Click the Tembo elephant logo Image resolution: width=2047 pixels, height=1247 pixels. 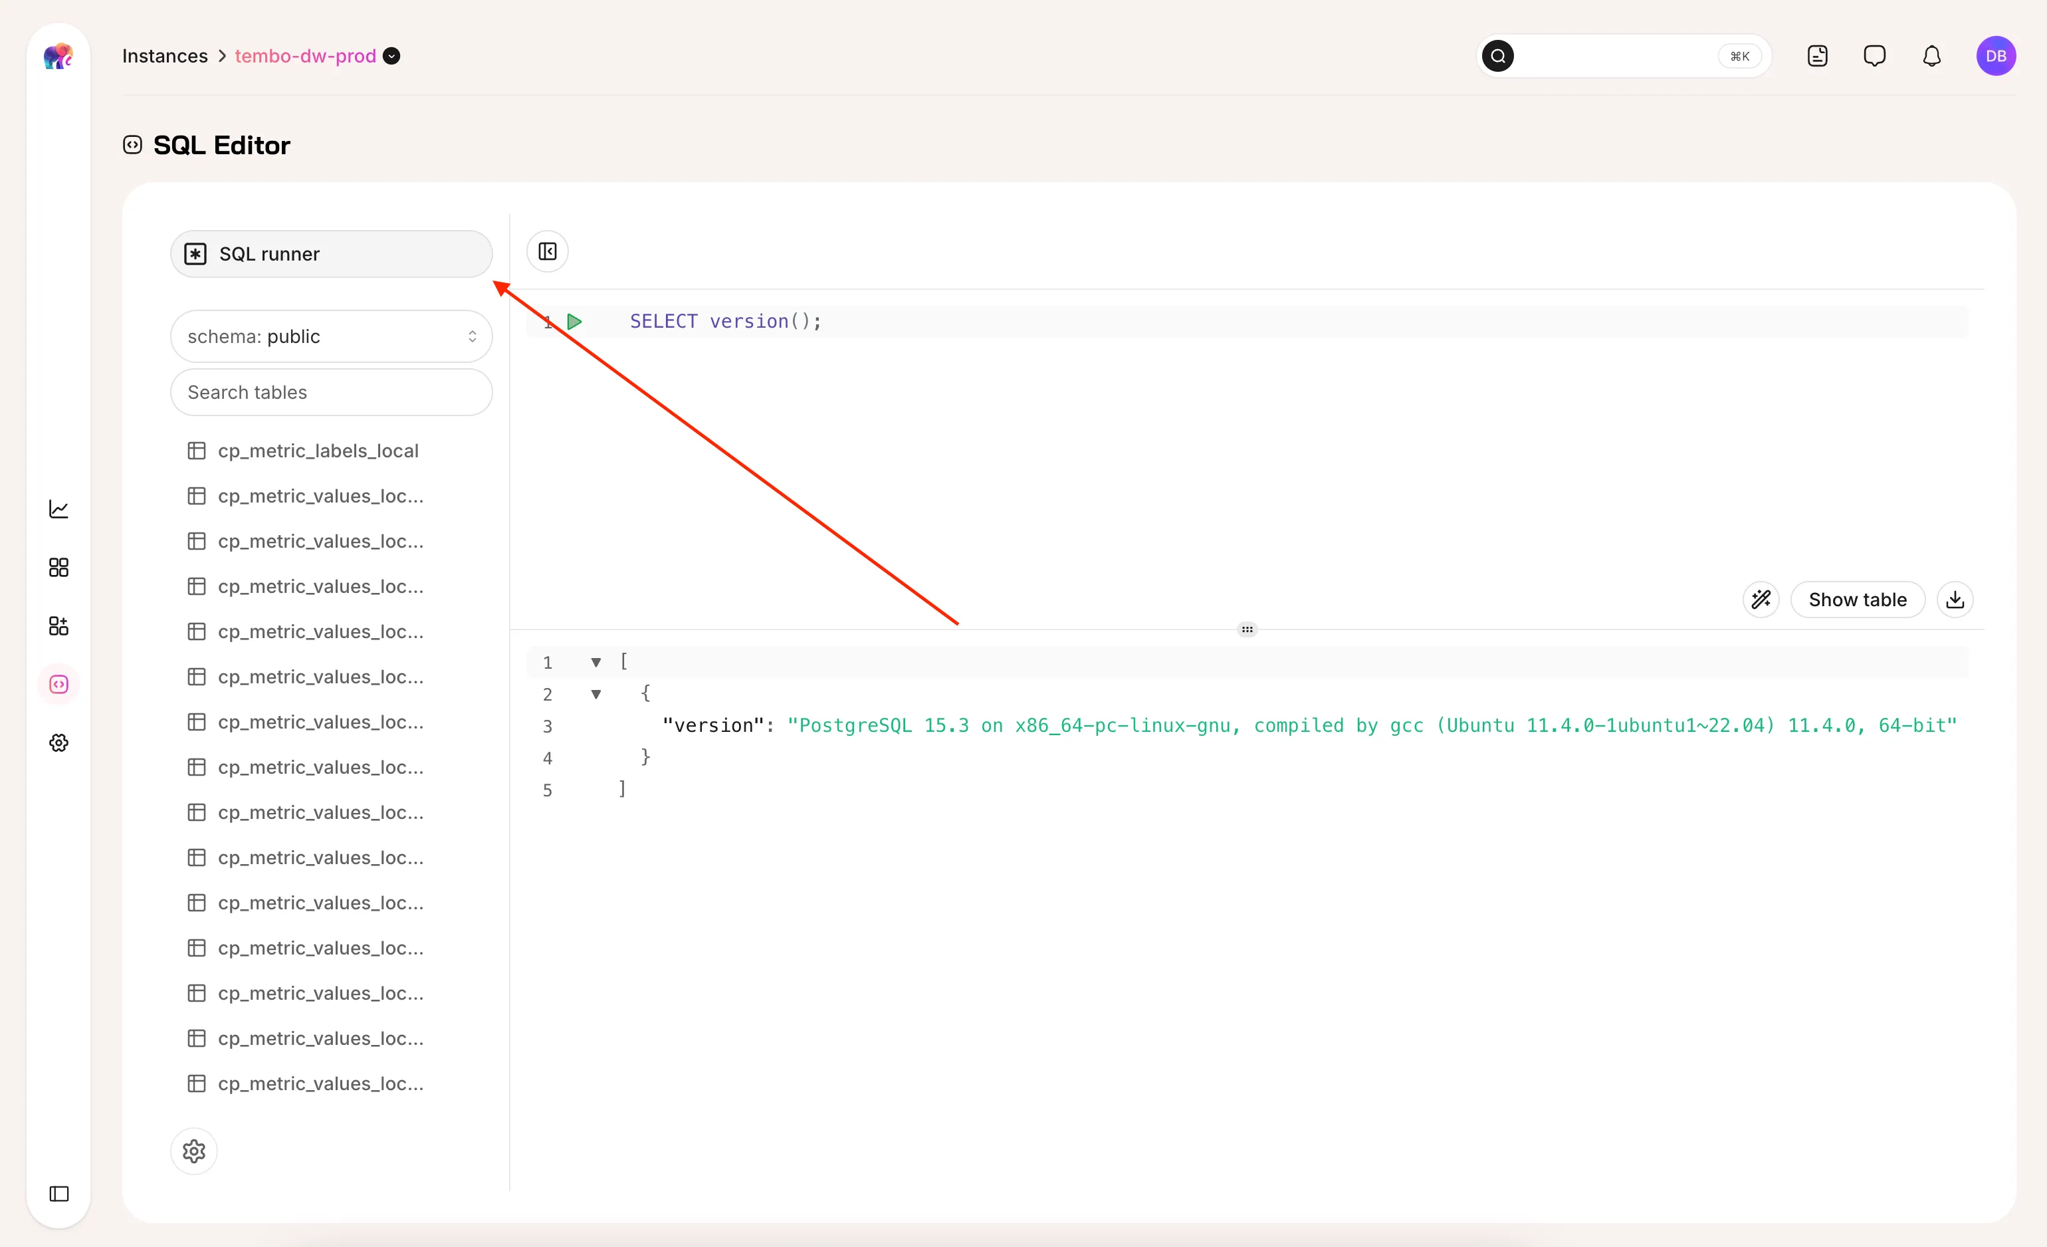coord(58,57)
